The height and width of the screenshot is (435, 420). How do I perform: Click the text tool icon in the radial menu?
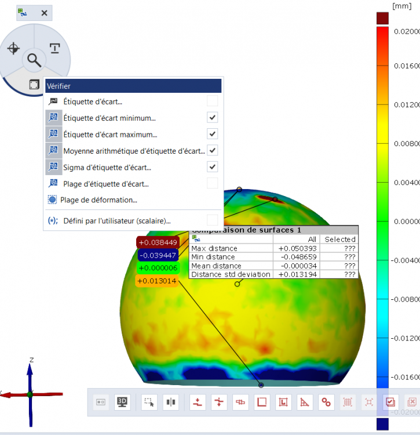click(54, 48)
